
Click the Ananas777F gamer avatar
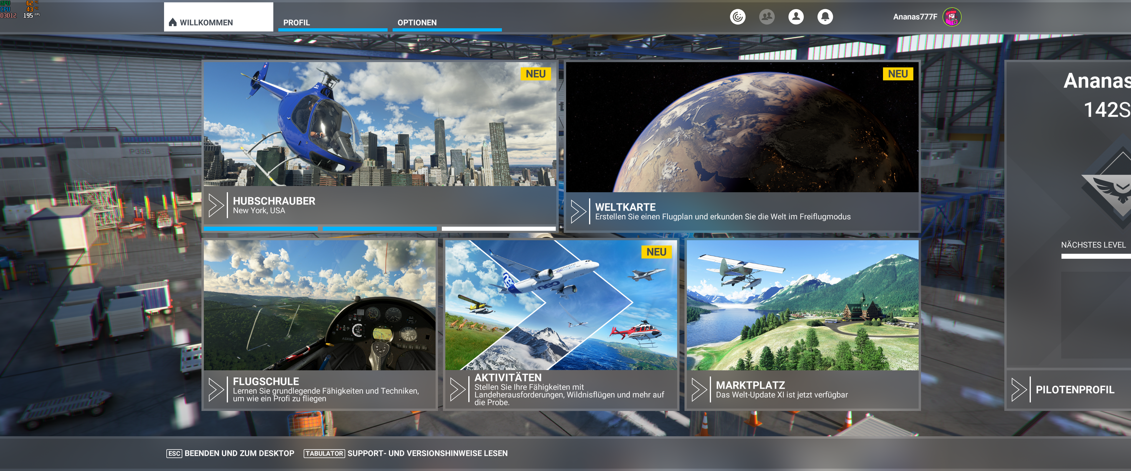[951, 17]
